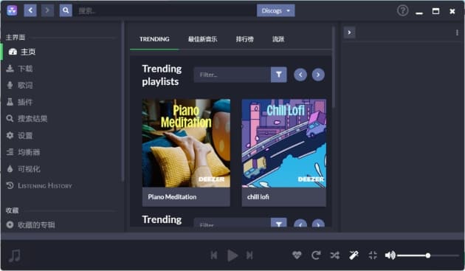Switch to the TRENDING tab
This screenshot has width=465, height=271.
(154, 39)
